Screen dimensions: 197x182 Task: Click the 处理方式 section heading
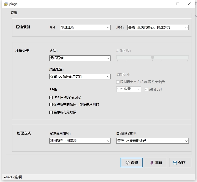[24, 133]
